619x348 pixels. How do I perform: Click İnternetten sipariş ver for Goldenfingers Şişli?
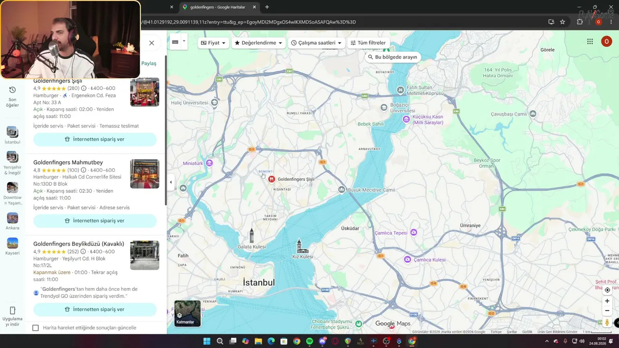[x=95, y=139]
